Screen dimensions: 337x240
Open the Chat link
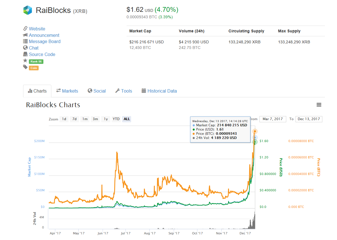coord(34,48)
